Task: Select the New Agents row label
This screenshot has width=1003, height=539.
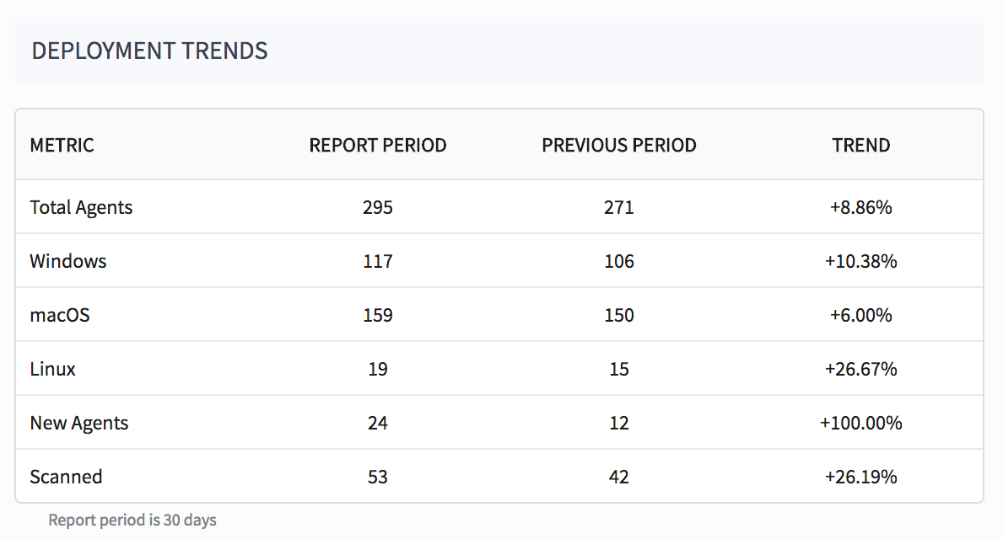Action: pyautogui.click(x=78, y=423)
